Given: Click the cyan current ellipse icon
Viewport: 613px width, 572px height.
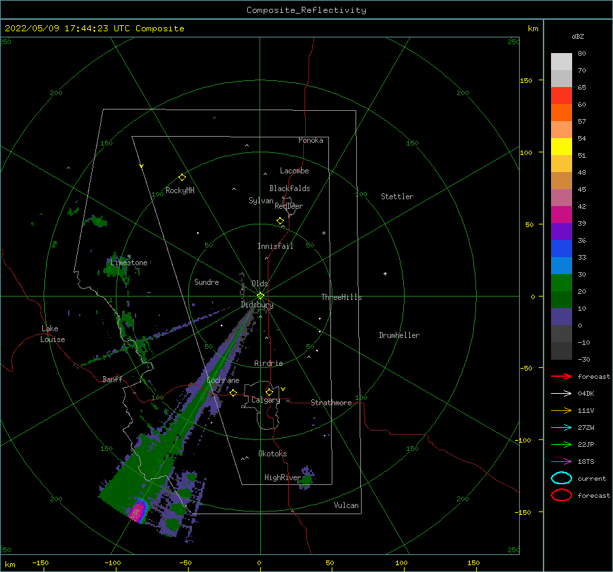Looking at the screenshot, I should [x=561, y=478].
